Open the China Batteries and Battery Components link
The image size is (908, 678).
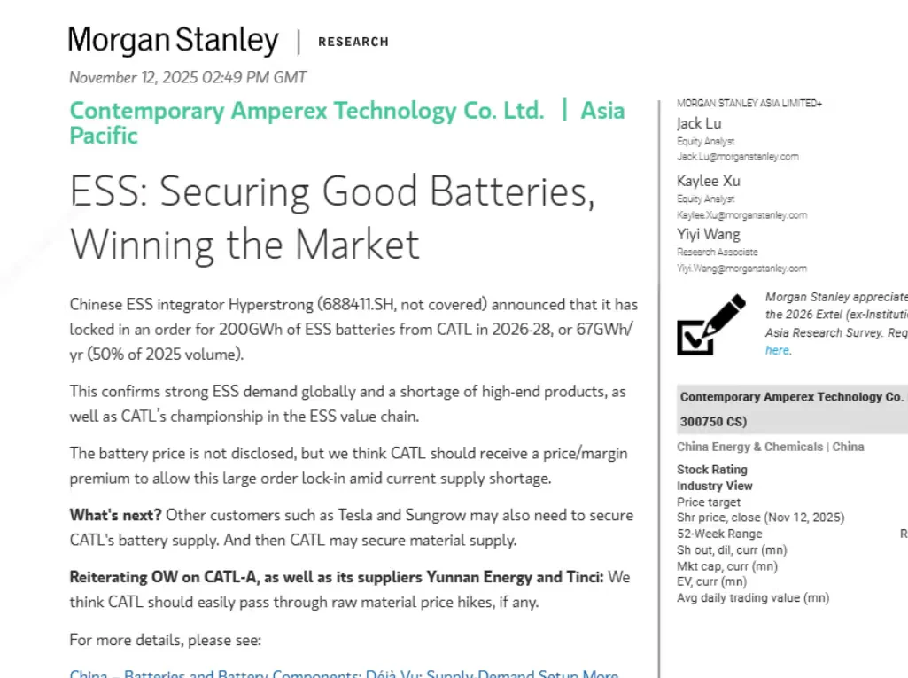click(344, 672)
